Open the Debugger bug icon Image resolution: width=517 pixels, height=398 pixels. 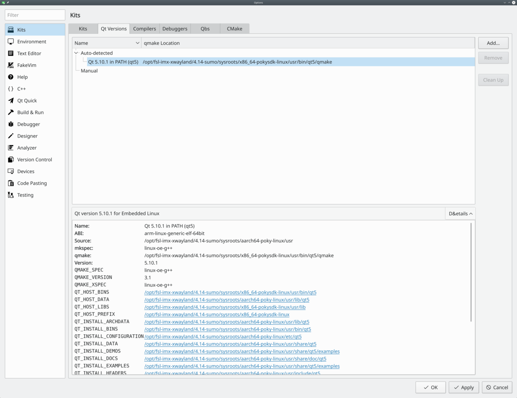(11, 124)
